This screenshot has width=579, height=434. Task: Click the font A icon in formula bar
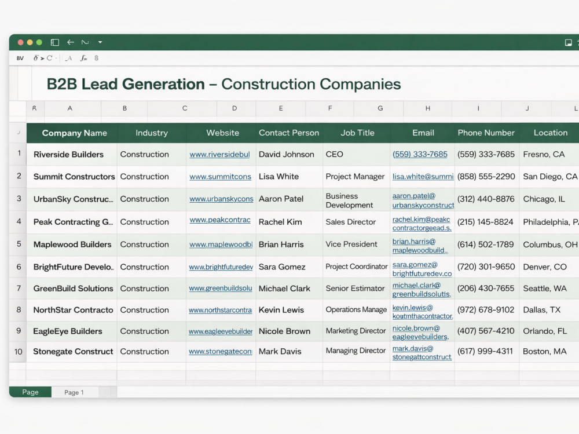tap(69, 59)
